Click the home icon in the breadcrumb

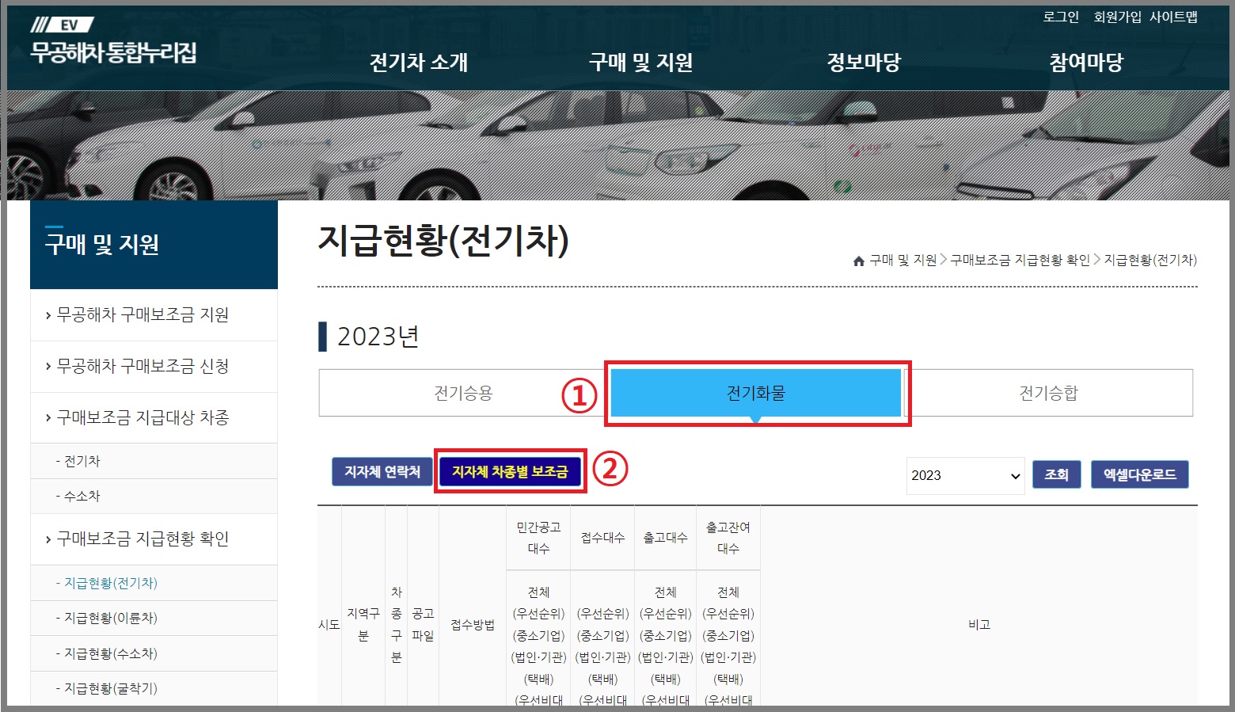click(x=858, y=260)
